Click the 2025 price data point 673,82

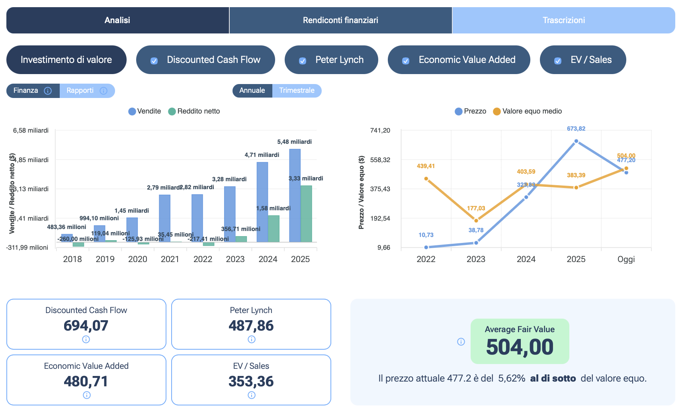pyautogui.click(x=576, y=141)
